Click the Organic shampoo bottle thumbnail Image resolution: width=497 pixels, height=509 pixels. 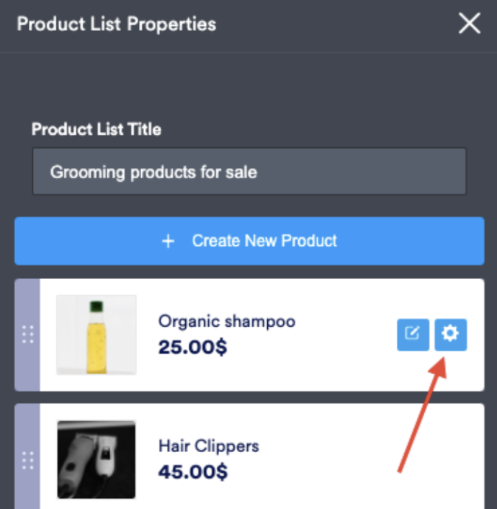coord(97,335)
